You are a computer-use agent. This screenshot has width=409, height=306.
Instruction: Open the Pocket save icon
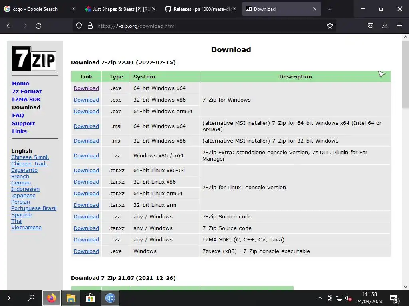370,25
